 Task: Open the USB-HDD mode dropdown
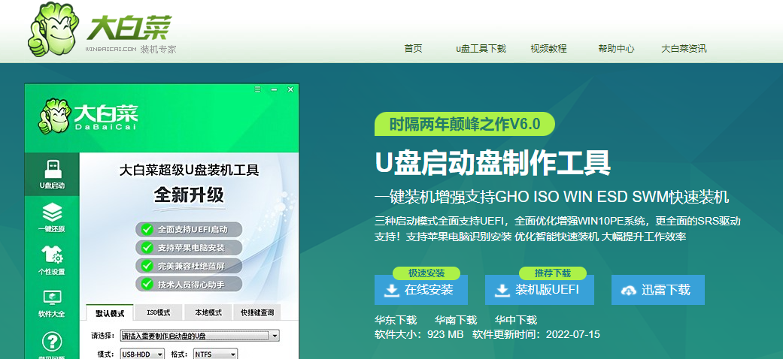[x=159, y=354]
